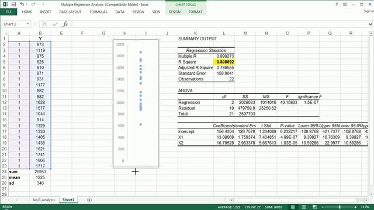Switch to the DATA tab
Screen dimensions: 374x210
click(120, 12)
